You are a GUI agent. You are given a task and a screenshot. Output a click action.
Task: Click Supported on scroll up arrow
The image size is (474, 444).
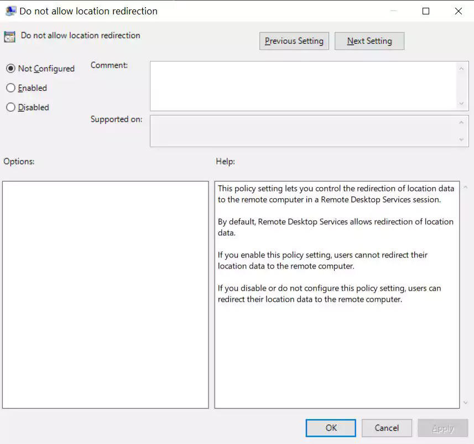(461, 122)
